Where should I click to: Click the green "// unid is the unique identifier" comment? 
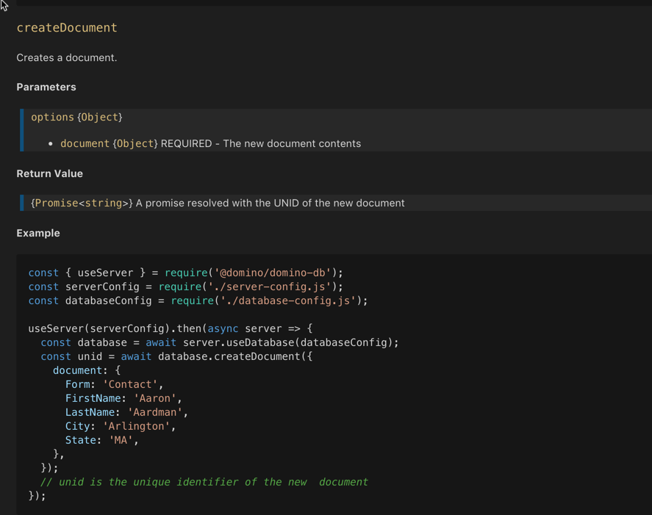click(x=204, y=482)
